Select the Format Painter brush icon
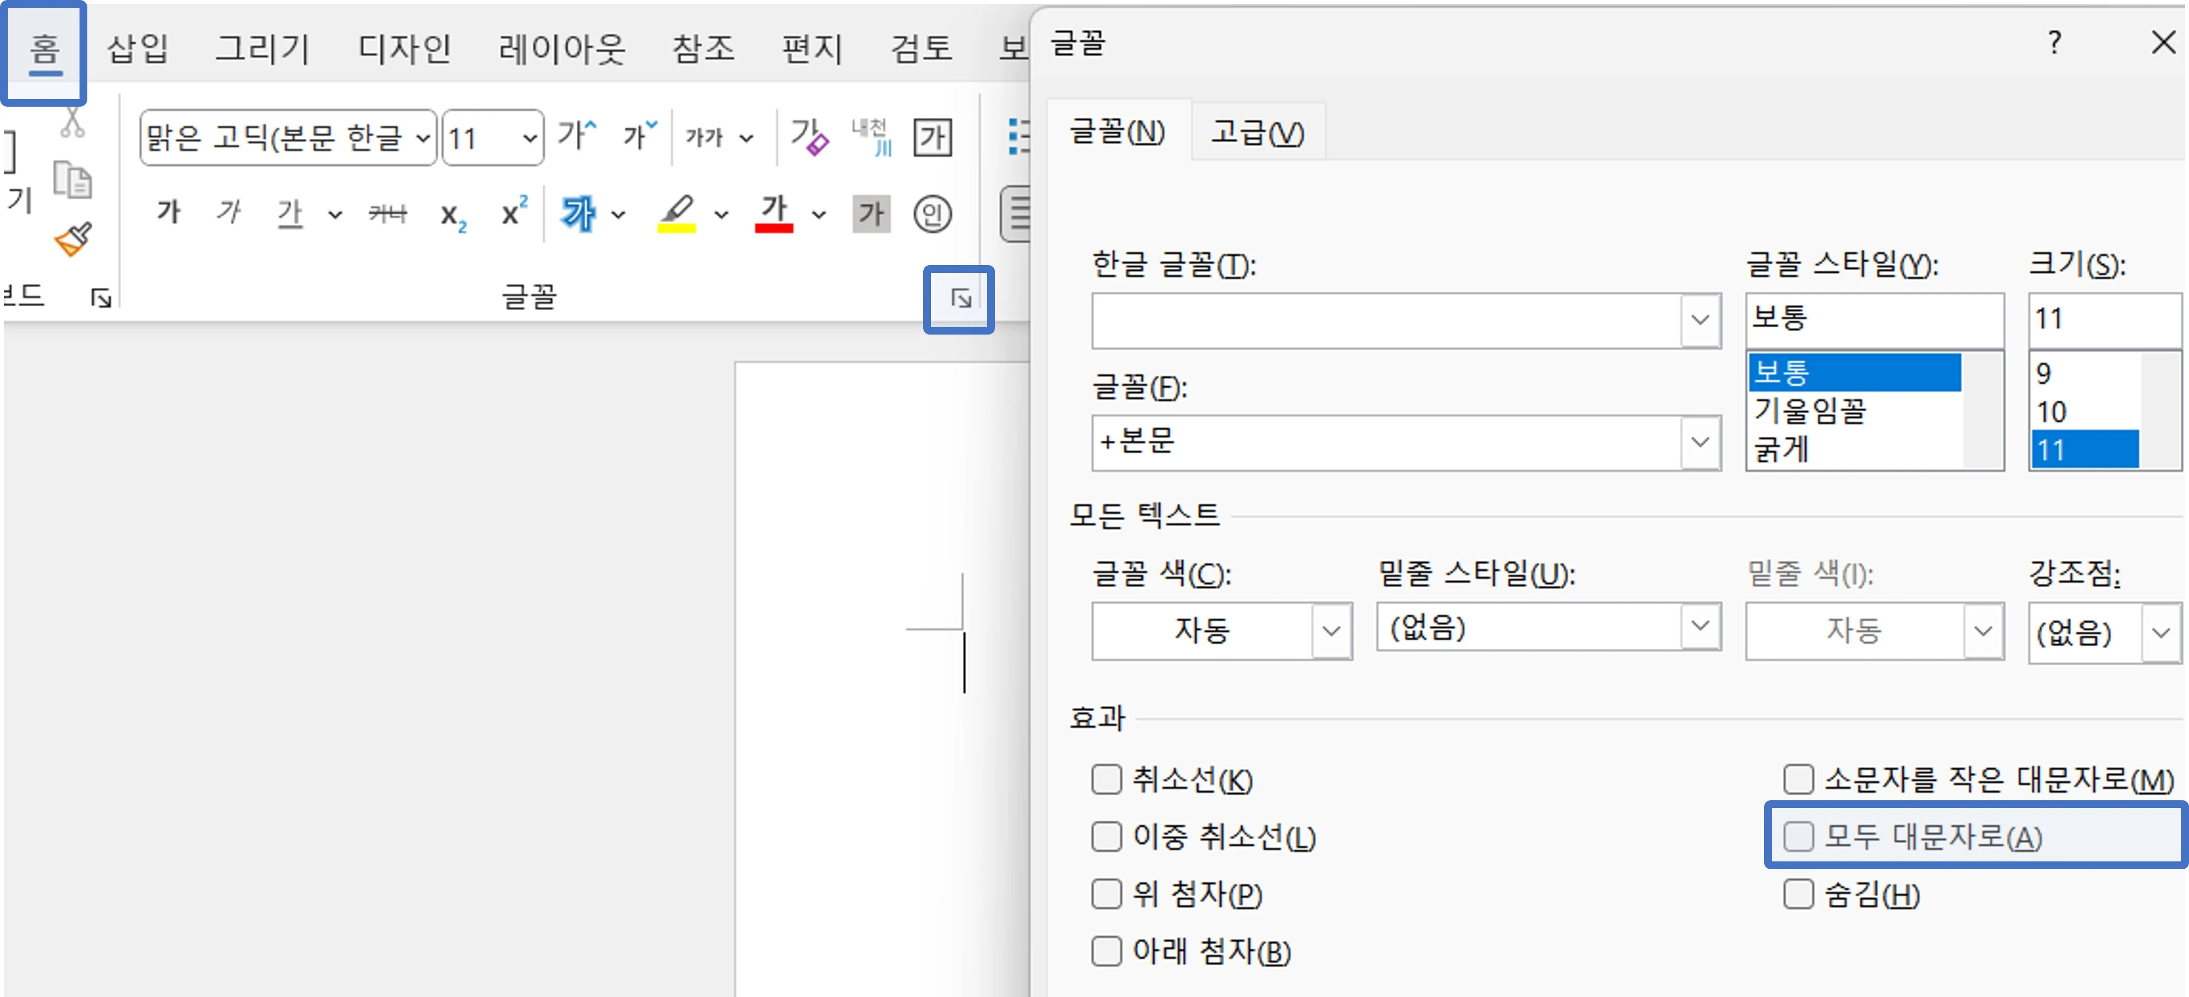Image resolution: width=2189 pixels, height=997 pixels. pyautogui.click(x=73, y=240)
